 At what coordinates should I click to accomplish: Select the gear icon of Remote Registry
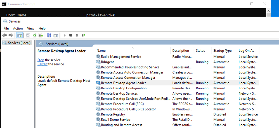(98, 114)
